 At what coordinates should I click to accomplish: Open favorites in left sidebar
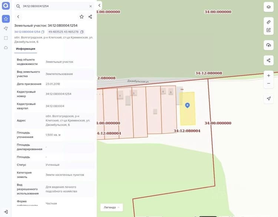point(6,19)
